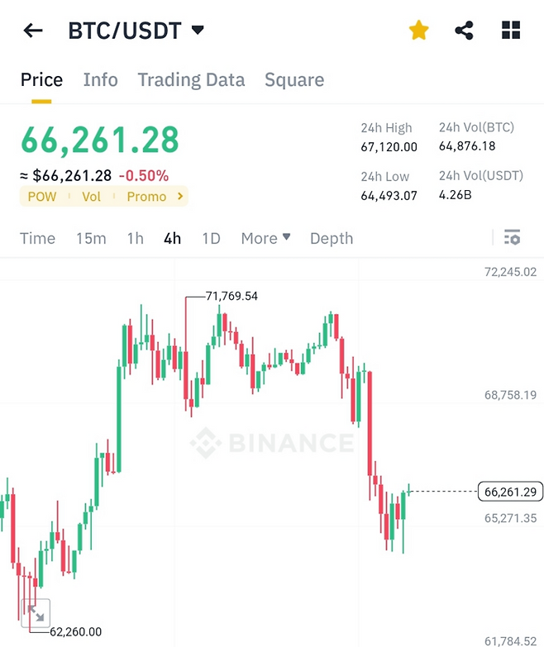Open chart settings icon beside Depth

512,238
